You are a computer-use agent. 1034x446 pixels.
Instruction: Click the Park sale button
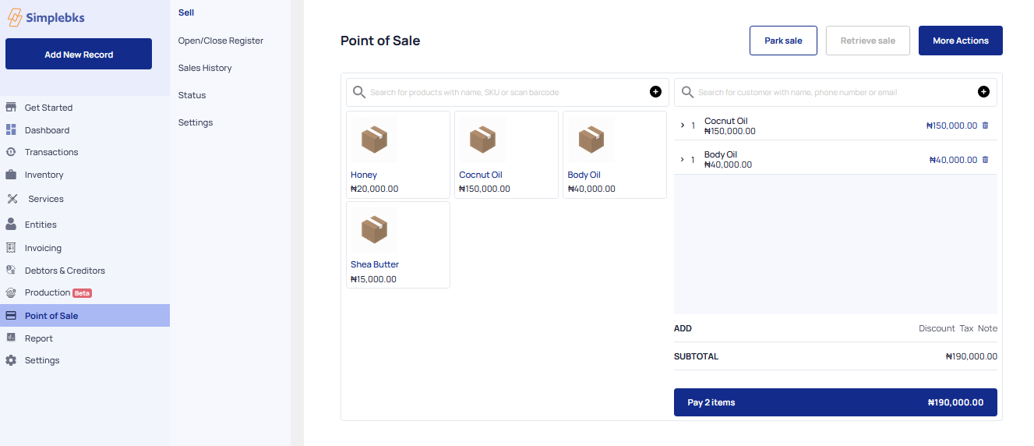click(783, 41)
